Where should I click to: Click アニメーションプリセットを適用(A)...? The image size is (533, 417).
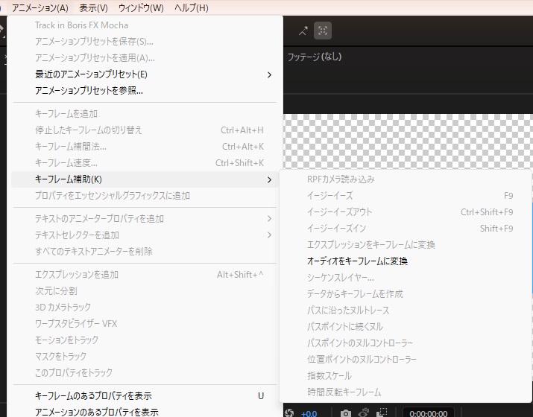click(145, 58)
